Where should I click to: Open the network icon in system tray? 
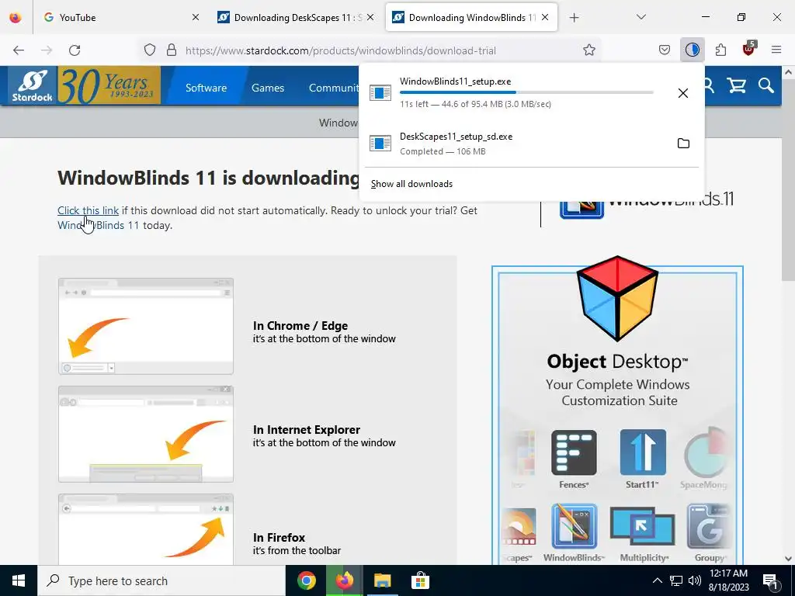[x=676, y=580]
